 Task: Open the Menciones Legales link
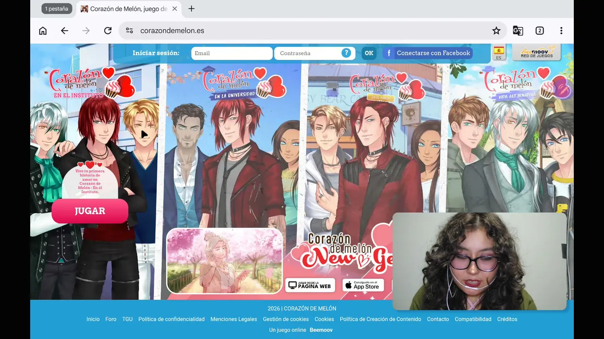click(234, 319)
